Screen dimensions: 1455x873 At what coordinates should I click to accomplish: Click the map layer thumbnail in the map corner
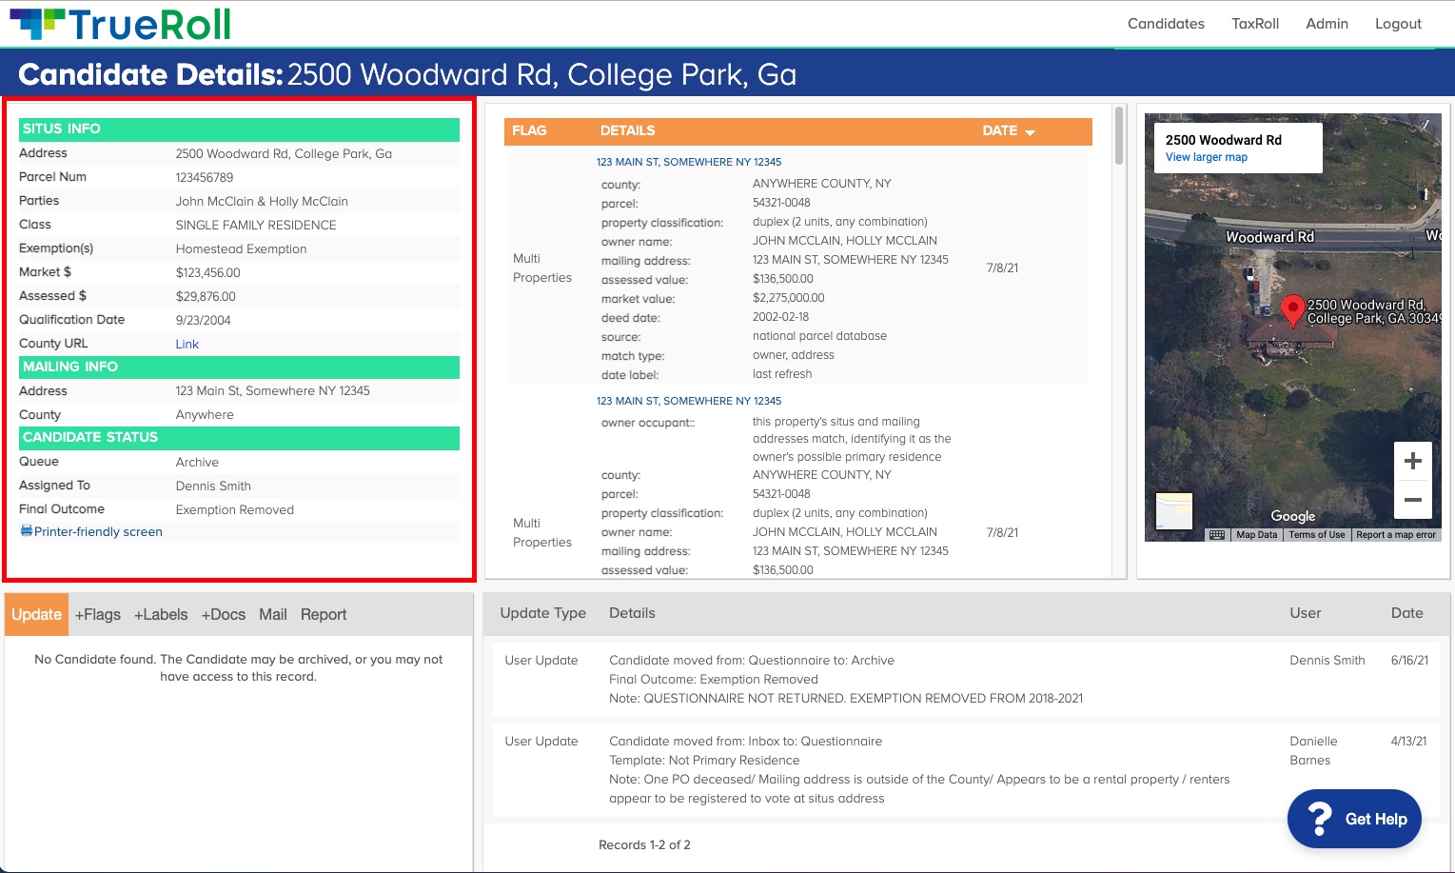point(1172,513)
